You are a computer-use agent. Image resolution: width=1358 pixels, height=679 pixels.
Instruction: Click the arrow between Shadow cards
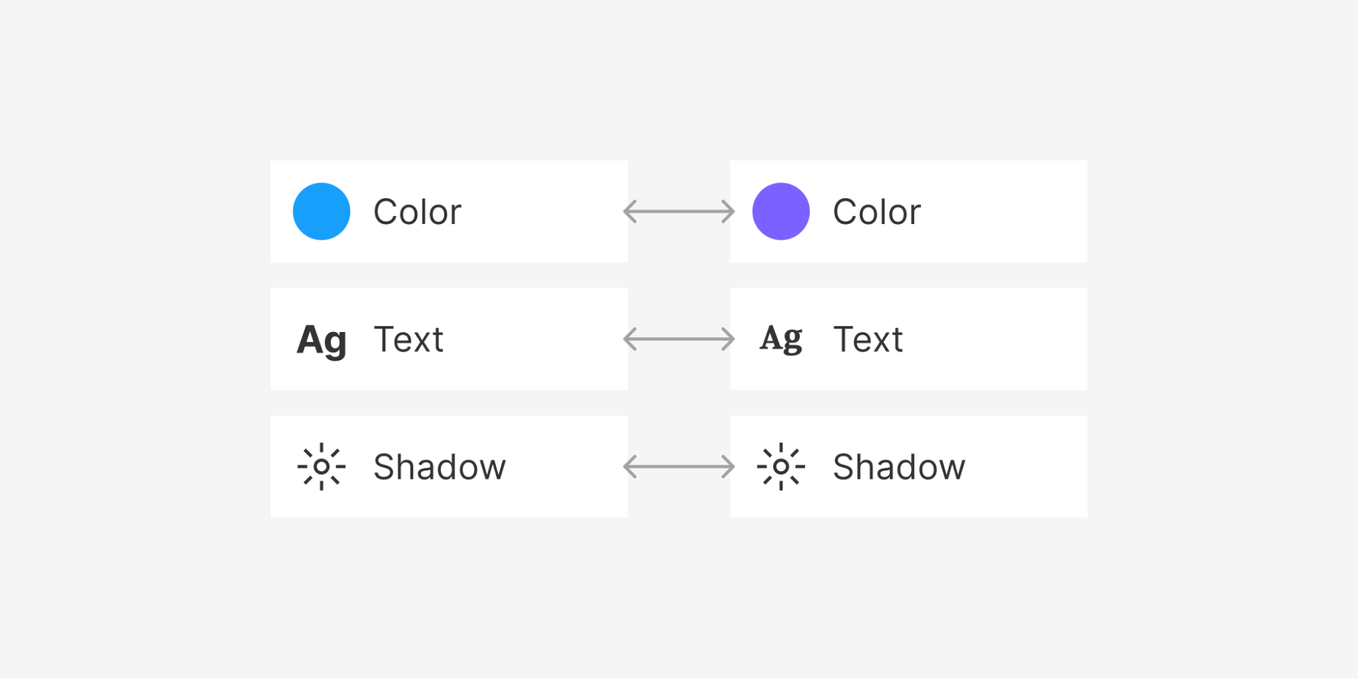point(679,466)
